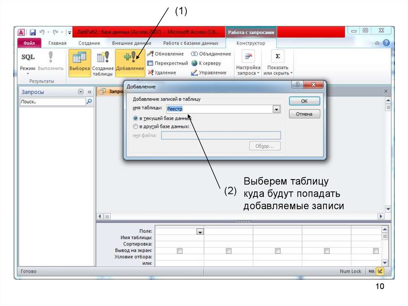This screenshot has width=408, height=306.
Task: Select в другой базе данных option
Action: 161,127
